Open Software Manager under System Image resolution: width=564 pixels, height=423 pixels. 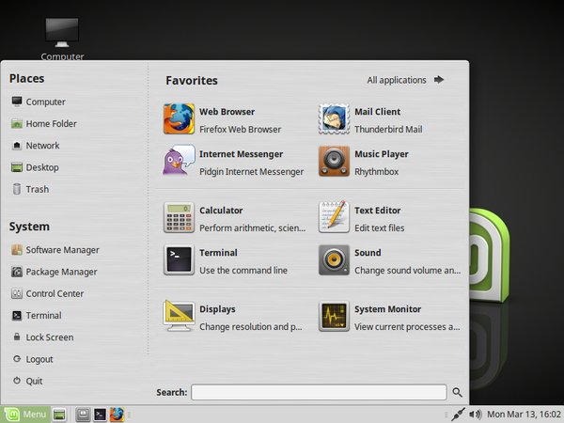pyautogui.click(x=55, y=250)
